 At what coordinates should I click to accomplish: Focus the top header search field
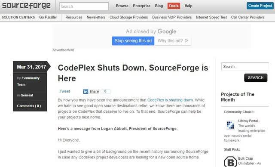tap(84, 6)
